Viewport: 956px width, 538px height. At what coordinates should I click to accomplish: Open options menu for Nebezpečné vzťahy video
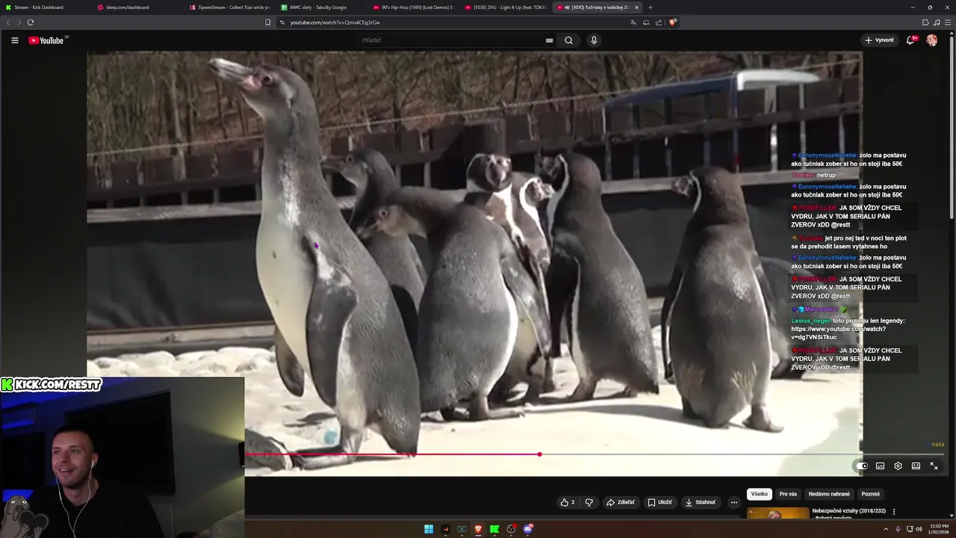point(894,512)
